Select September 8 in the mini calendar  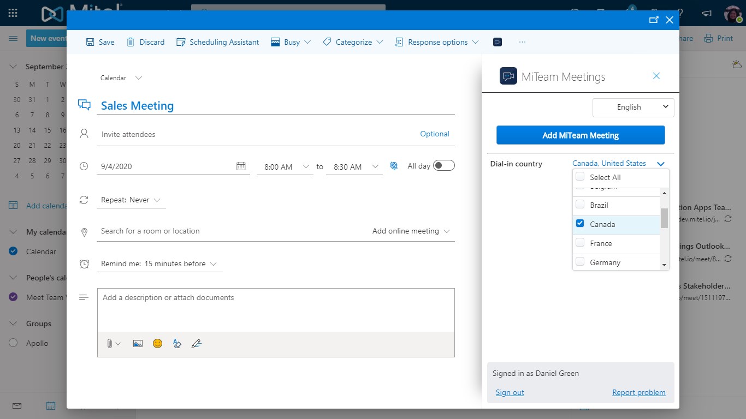tap(48, 115)
